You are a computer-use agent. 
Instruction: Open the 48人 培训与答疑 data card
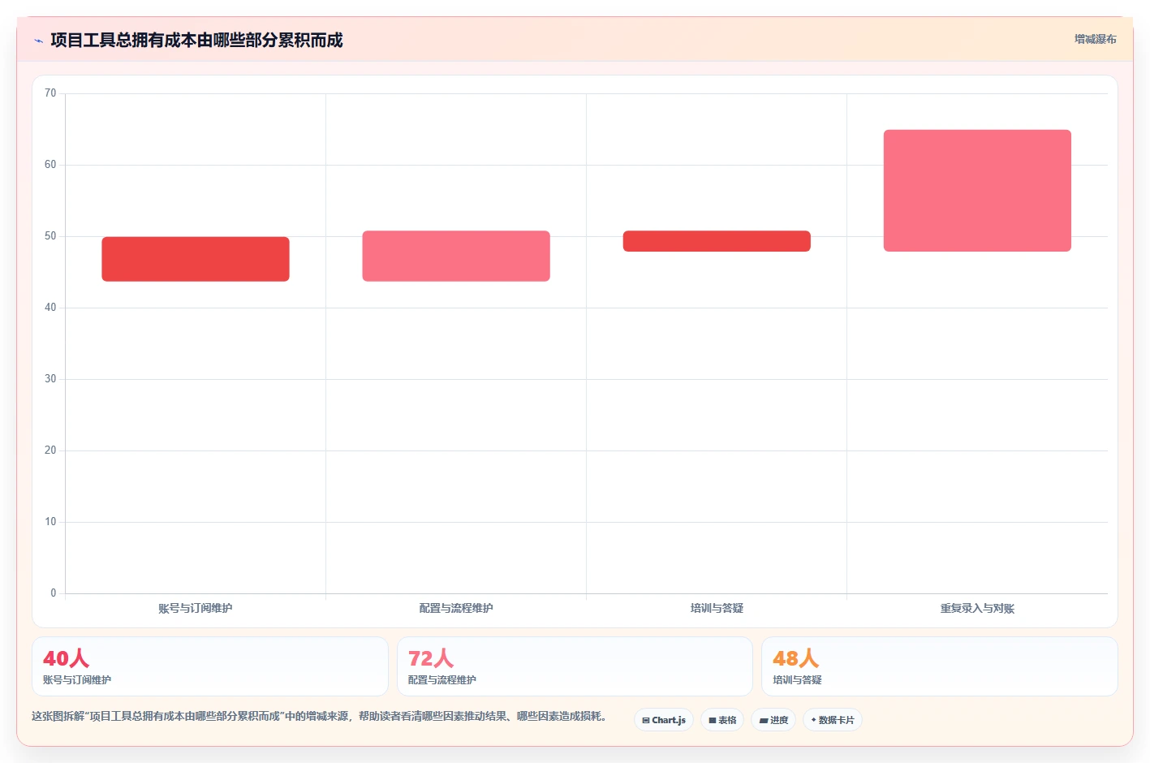[x=940, y=666]
